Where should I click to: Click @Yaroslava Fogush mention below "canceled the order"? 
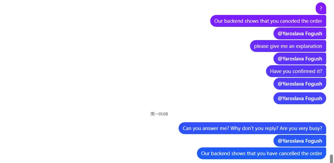point(300,34)
